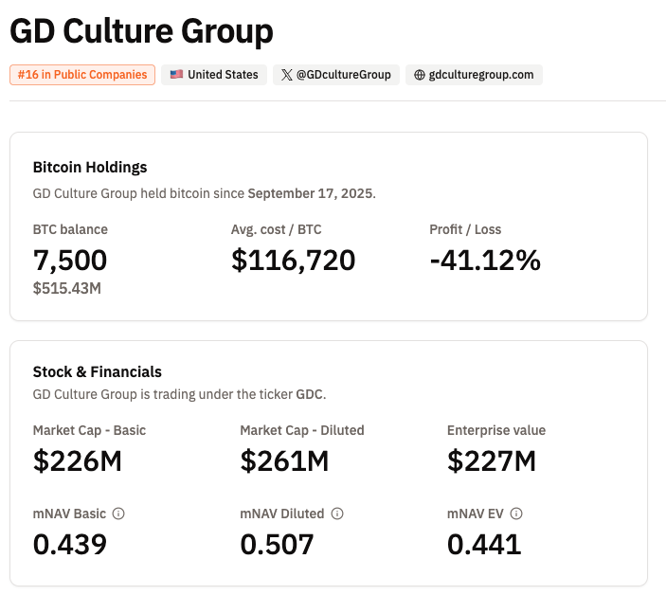Open the #16 in Public Companies badge
This screenshot has height=595, width=666.
[82, 75]
